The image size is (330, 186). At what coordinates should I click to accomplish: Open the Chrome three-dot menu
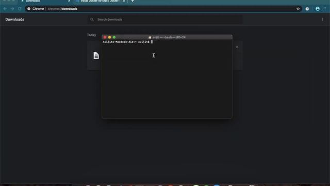(325, 9)
